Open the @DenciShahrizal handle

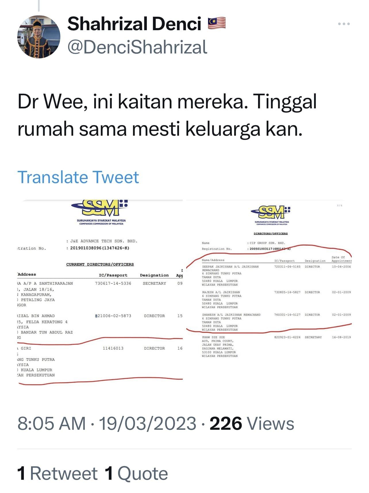click(x=137, y=47)
